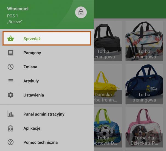Open the Paragony menu entry text

click(32, 53)
